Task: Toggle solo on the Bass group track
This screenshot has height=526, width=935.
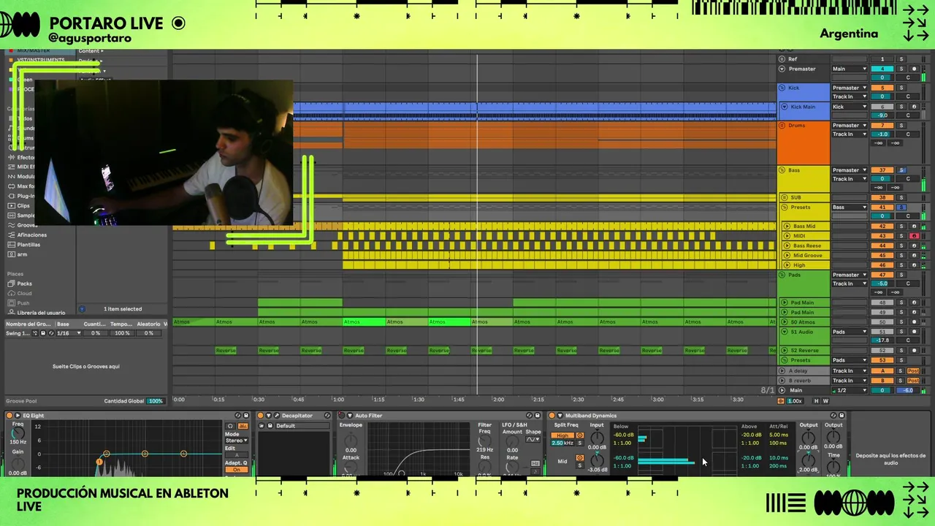Action: coord(901,170)
